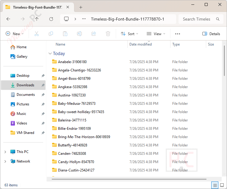Collapse the Today group

coord(50,54)
